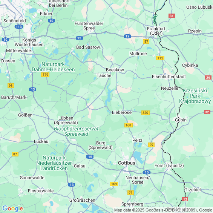Click the A113 highway shield near Schönefeld

tap(19, 27)
